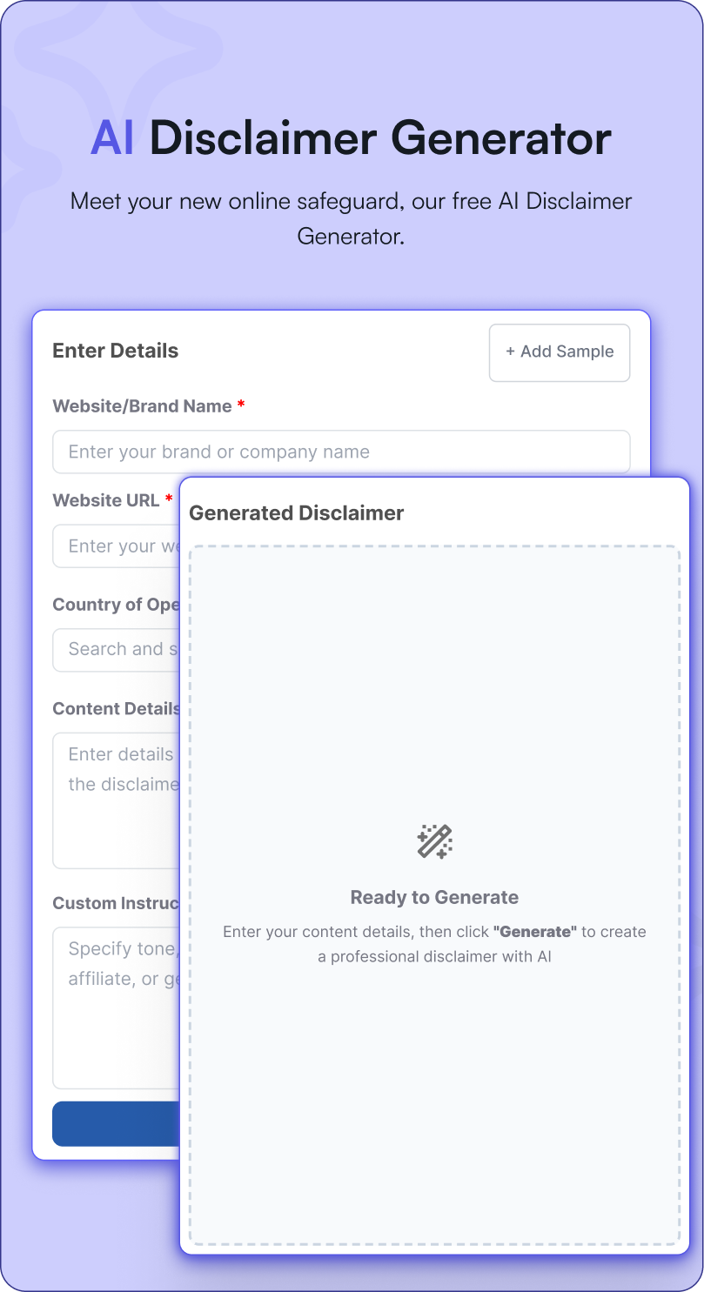704x1292 pixels.
Task: Click inside the Content Details textarea
Action: tap(113, 783)
